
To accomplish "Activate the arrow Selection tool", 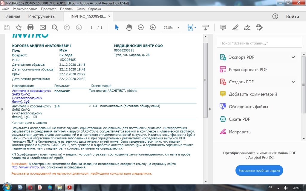I will point(117,27).
